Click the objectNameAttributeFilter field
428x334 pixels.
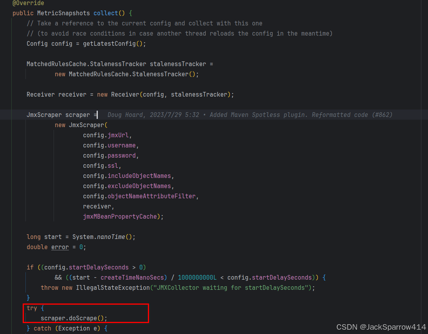[151, 196]
